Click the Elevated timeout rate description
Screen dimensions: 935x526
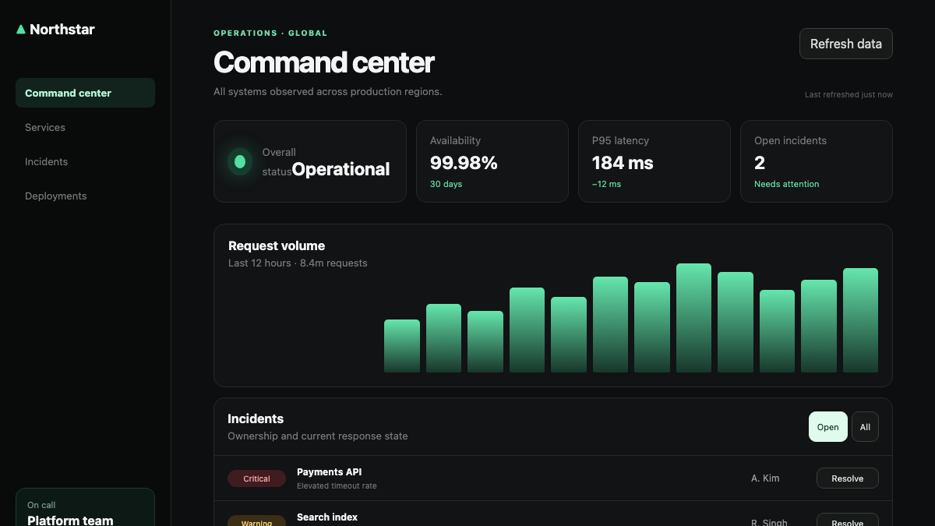click(x=337, y=485)
